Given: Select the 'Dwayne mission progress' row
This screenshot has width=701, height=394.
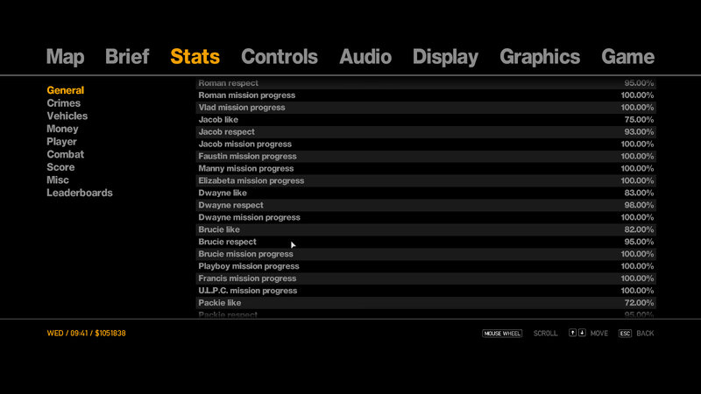Looking at the screenshot, I should 426,217.
